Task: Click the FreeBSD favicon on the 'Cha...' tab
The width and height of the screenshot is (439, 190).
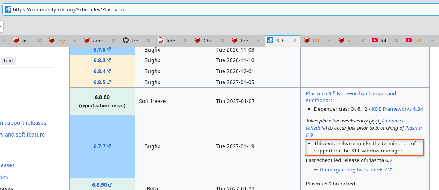Action: coord(197,41)
